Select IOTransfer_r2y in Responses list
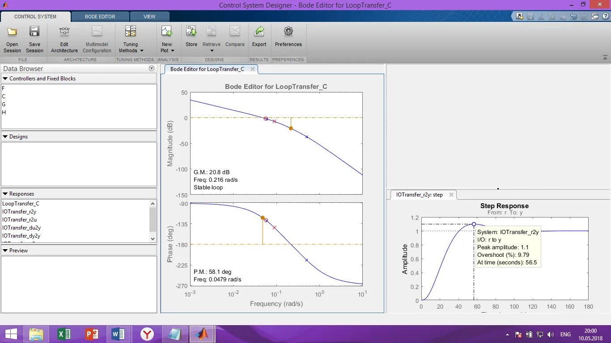This screenshot has height=343, width=611. (x=75, y=212)
